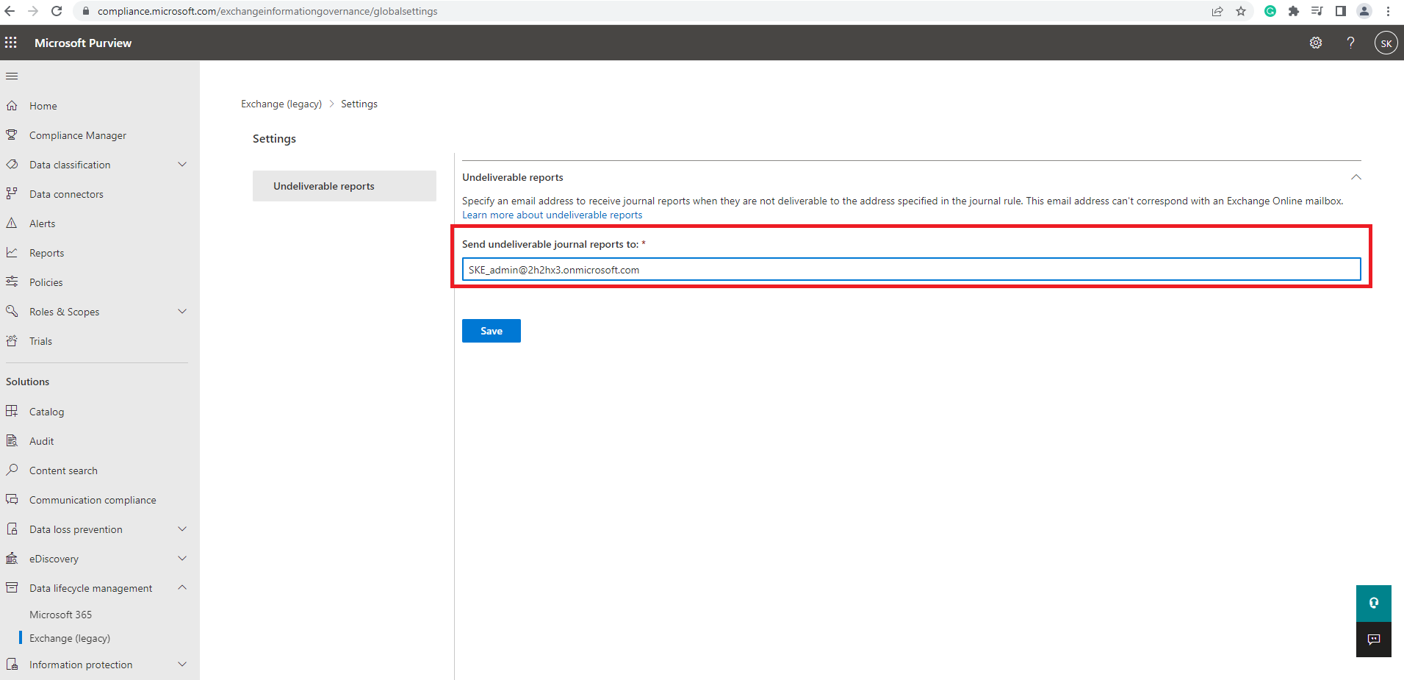Screen dimensions: 1404x680
Task: Collapse the Data lifecycle management section
Action: (182, 588)
